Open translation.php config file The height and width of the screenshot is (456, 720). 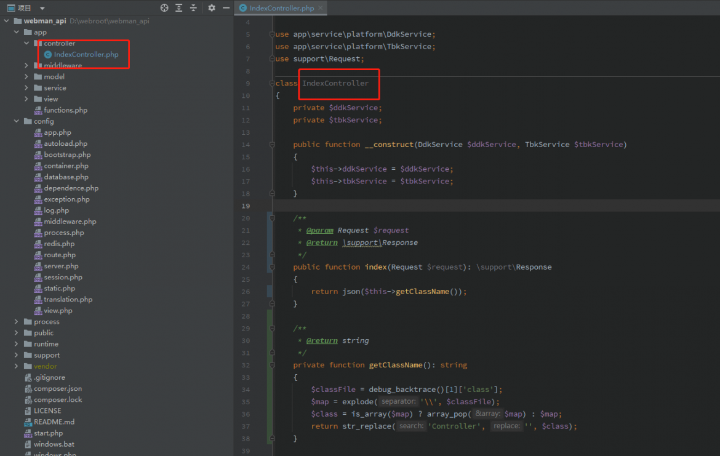point(68,300)
